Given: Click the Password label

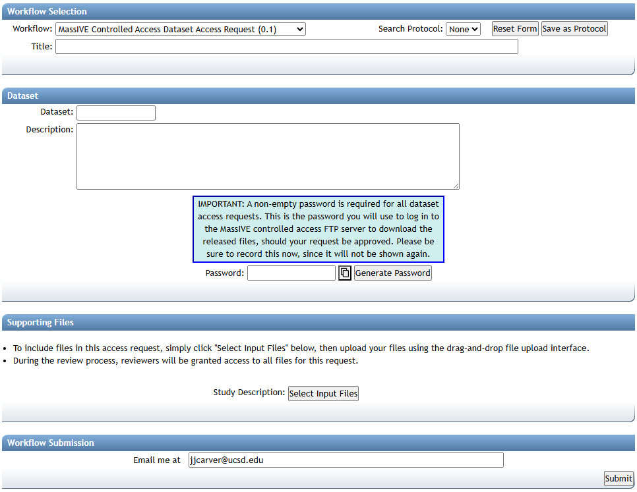Looking at the screenshot, I should pos(225,273).
